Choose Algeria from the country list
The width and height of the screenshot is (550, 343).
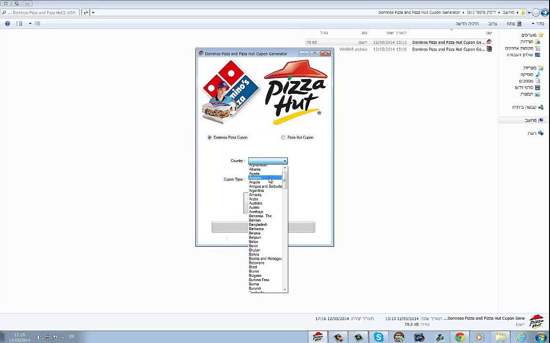(265, 173)
